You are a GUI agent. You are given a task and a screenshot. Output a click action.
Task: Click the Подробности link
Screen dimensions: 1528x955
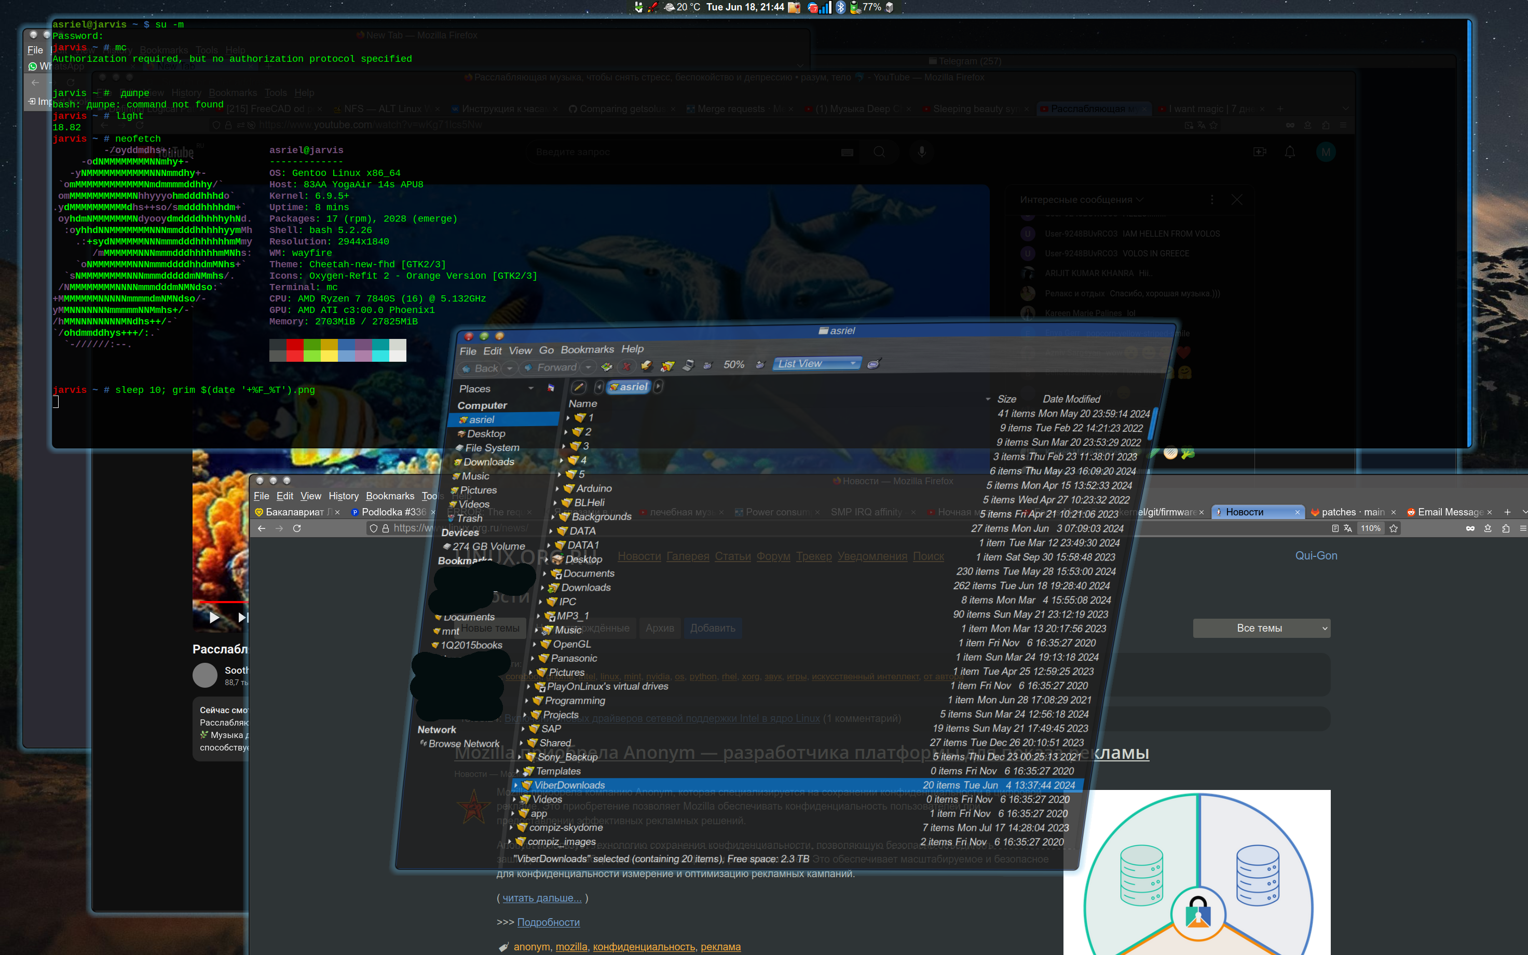tap(548, 922)
